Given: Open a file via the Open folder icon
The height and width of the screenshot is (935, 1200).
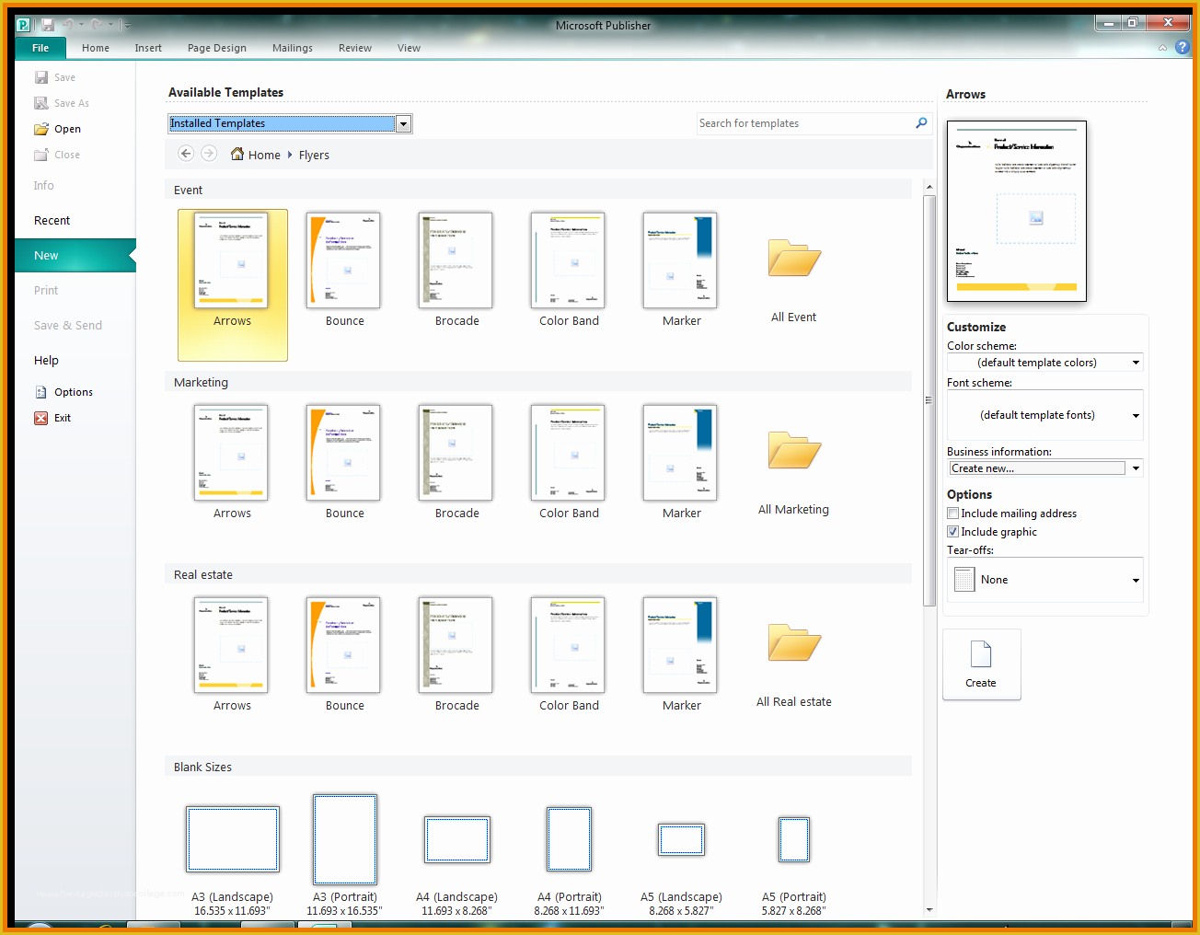Looking at the screenshot, I should (41, 129).
